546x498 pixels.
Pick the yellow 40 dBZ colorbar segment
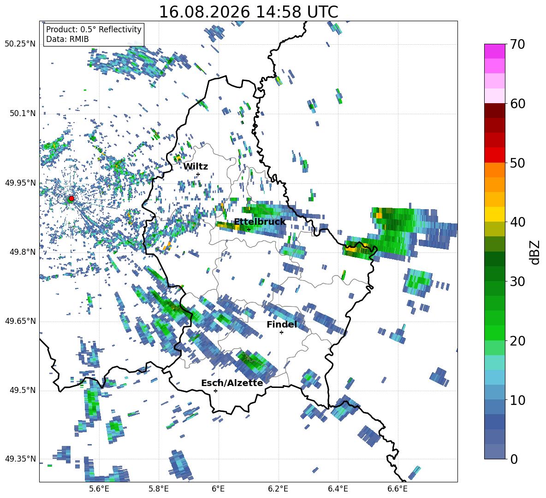[494, 214]
